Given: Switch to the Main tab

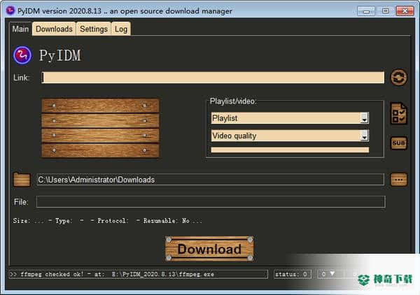Looking at the screenshot, I should click(x=20, y=29).
